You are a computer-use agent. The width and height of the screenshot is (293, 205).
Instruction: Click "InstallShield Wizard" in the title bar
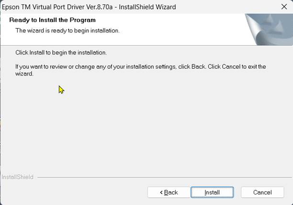click(x=148, y=7)
